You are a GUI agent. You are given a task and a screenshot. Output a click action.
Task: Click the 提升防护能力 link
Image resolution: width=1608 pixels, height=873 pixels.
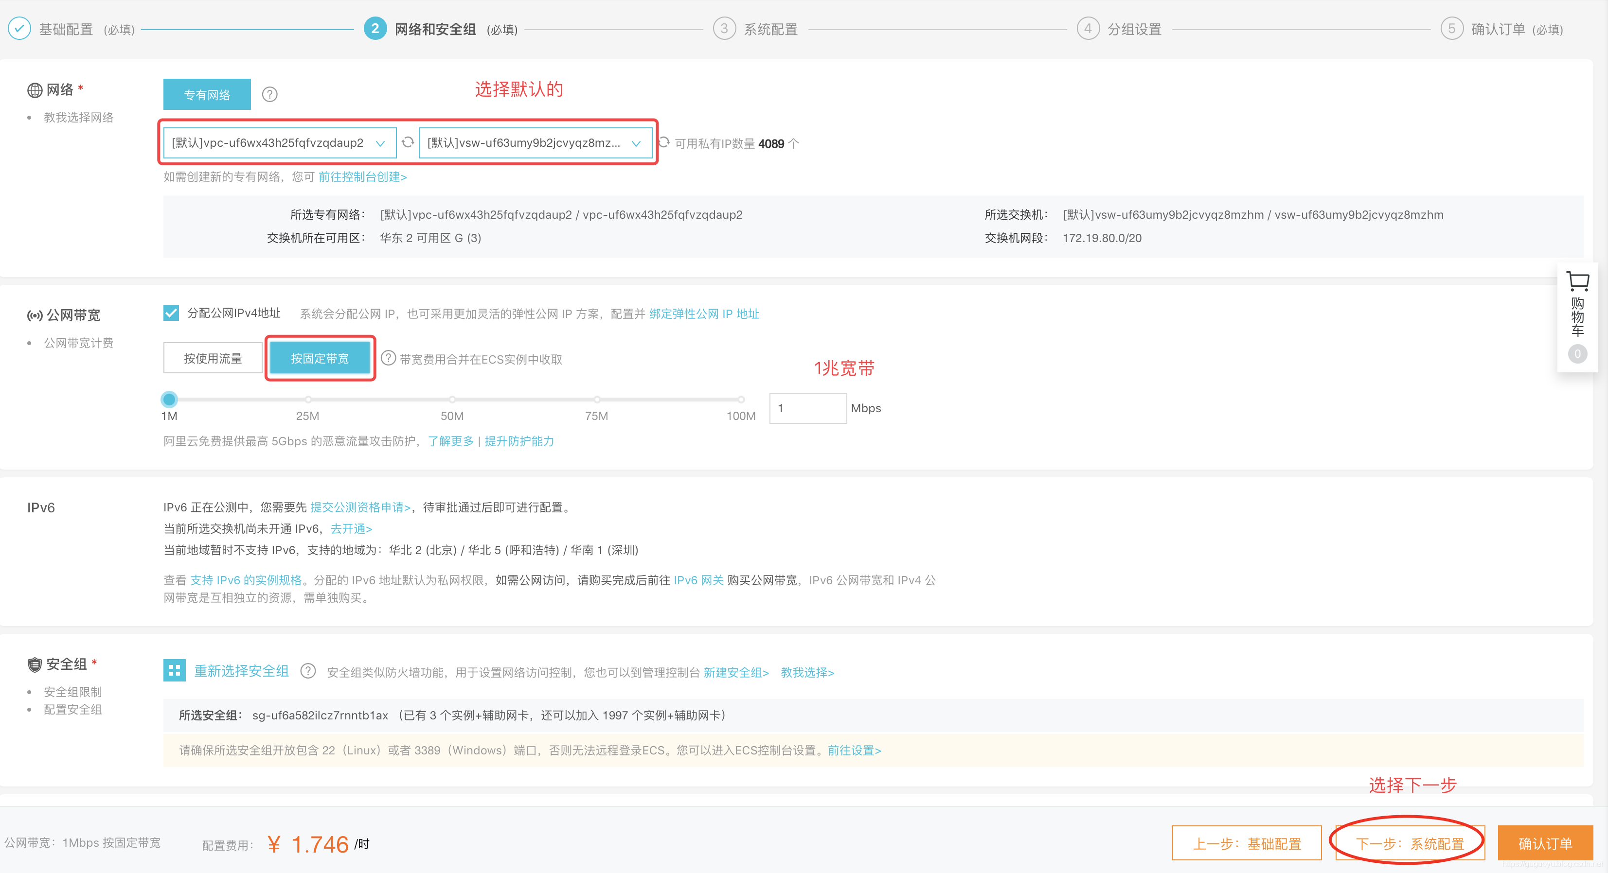pyautogui.click(x=518, y=441)
